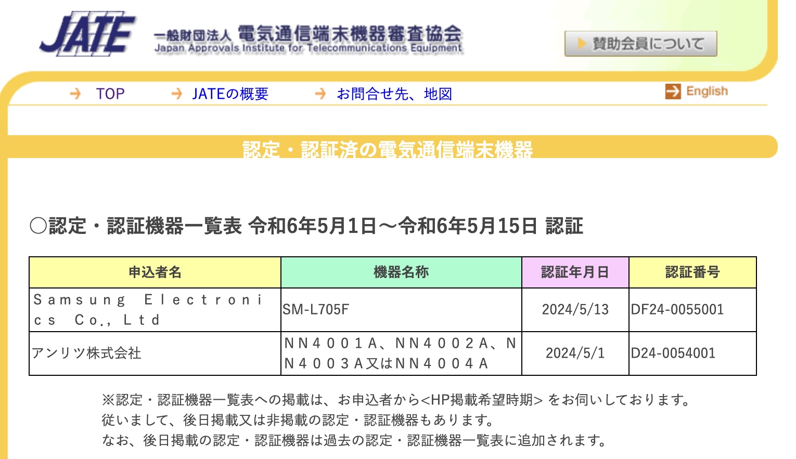This screenshot has width=796, height=459.
Task: Select the SM-L705F device name cell
Action: tap(401, 310)
